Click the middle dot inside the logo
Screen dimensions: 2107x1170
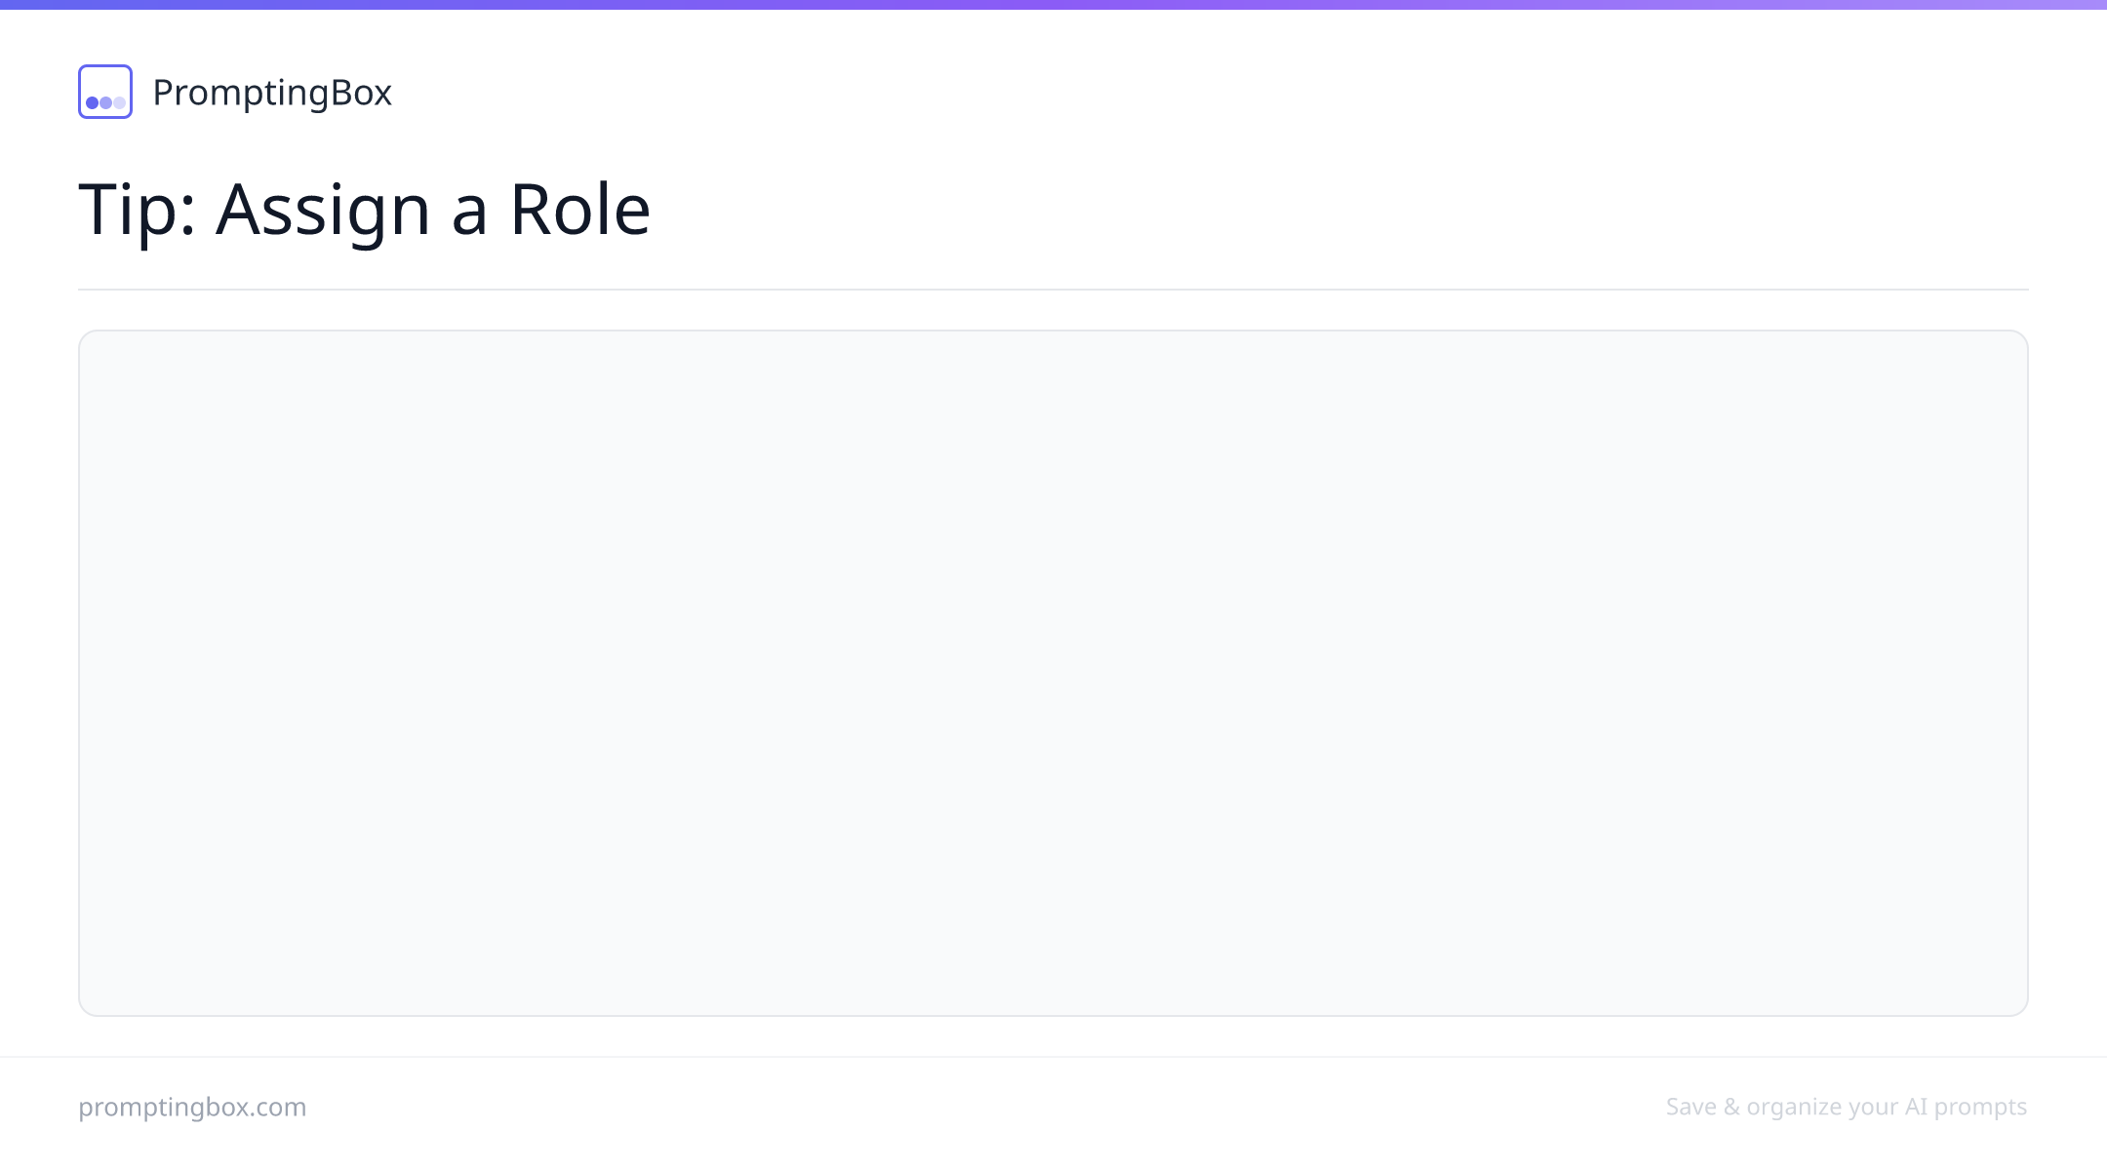click(105, 102)
